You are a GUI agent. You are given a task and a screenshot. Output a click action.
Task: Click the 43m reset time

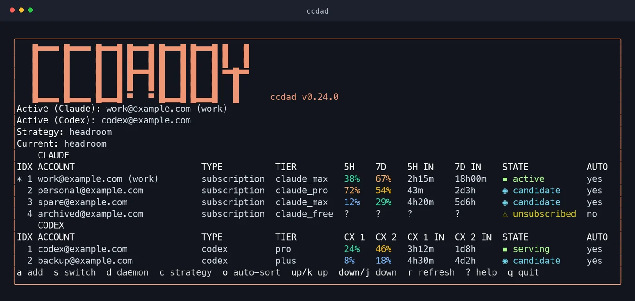(x=415, y=191)
